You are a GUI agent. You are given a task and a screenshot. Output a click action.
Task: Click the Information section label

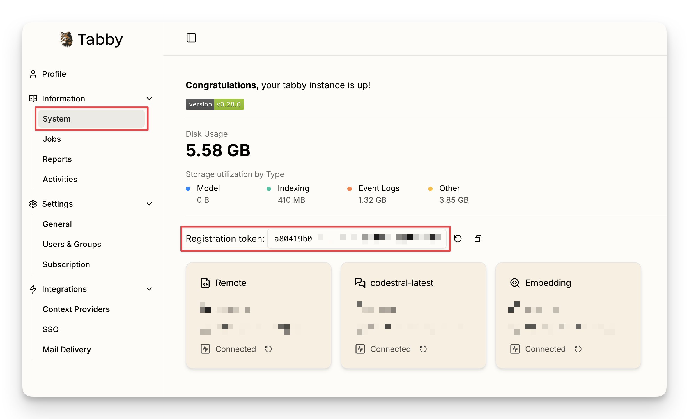point(63,99)
